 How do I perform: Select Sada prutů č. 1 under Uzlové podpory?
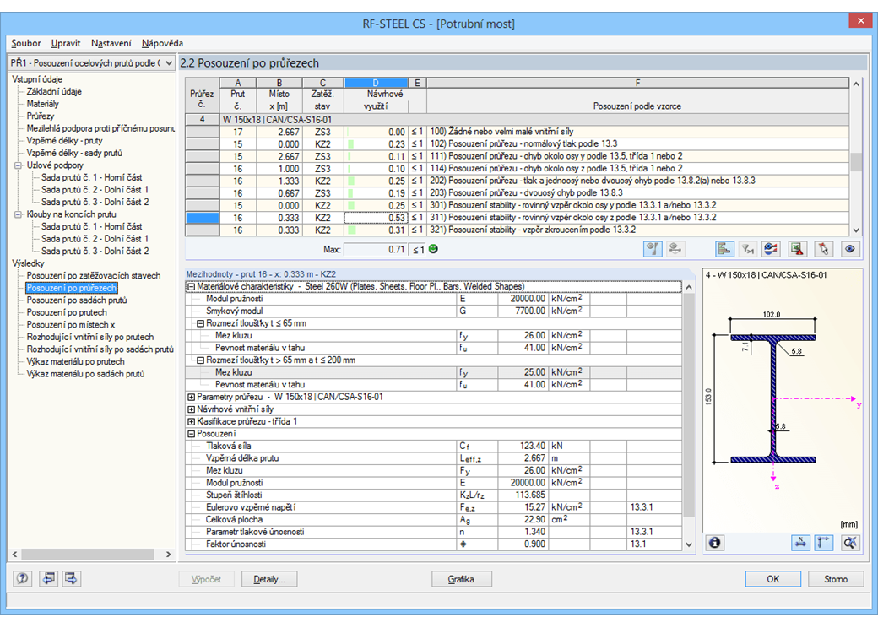pyautogui.click(x=91, y=177)
